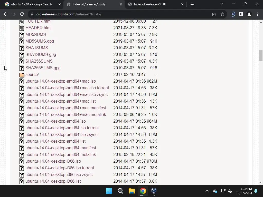This screenshot has height=197, width=263.
Task: Open the notifications bell in the taskbar
Action: pyautogui.click(x=256, y=191)
